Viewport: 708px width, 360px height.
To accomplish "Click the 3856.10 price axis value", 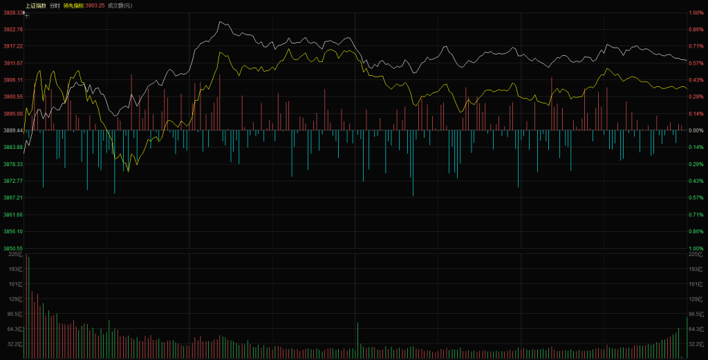I will pos(12,231).
